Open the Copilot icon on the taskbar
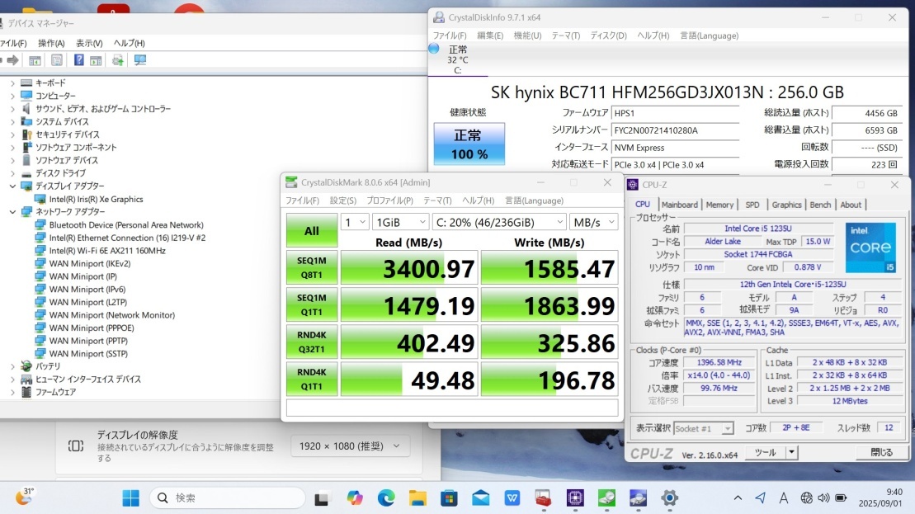The image size is (915, 514). (355, 497)
